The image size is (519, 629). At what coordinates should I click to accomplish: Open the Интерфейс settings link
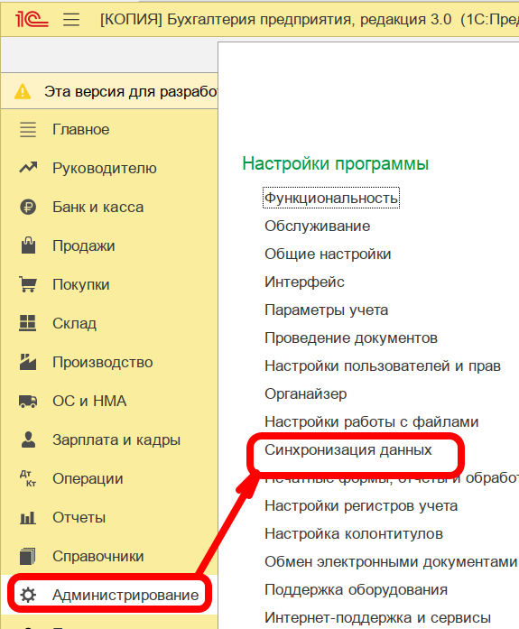click(x=304, y=282)
